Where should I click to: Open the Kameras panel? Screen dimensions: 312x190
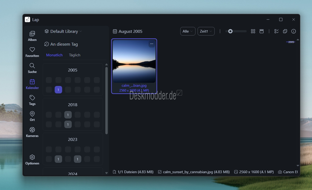pos(32,132)
